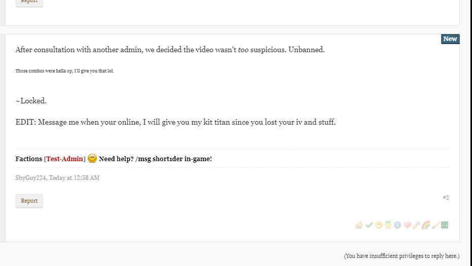Open ShyGuy224's profile link
The height and width of the screenshot is (266, 472).
pos(30,178)
